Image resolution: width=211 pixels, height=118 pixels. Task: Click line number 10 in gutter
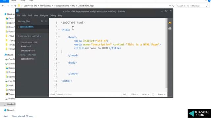(x=56, y=55)
